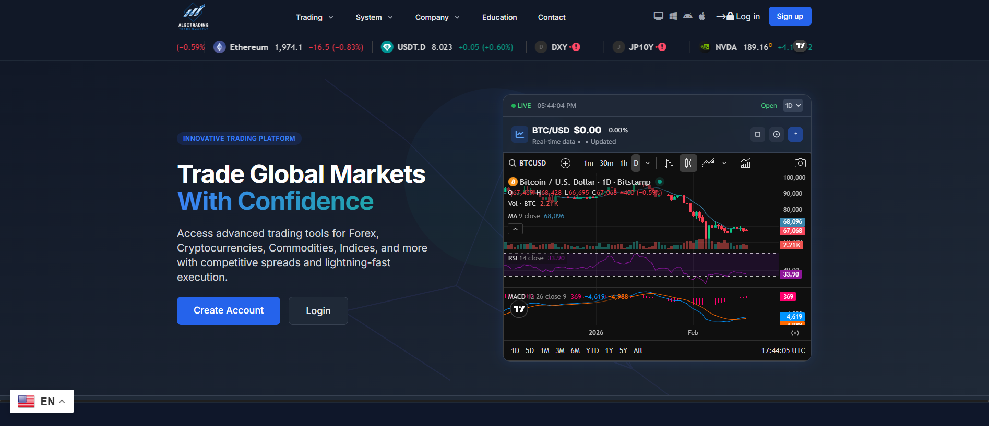Click the blue plus button in BTC/USD header
Image resolution: width=989 pixels, height=426 pixels.
click(x=795, y=134)
